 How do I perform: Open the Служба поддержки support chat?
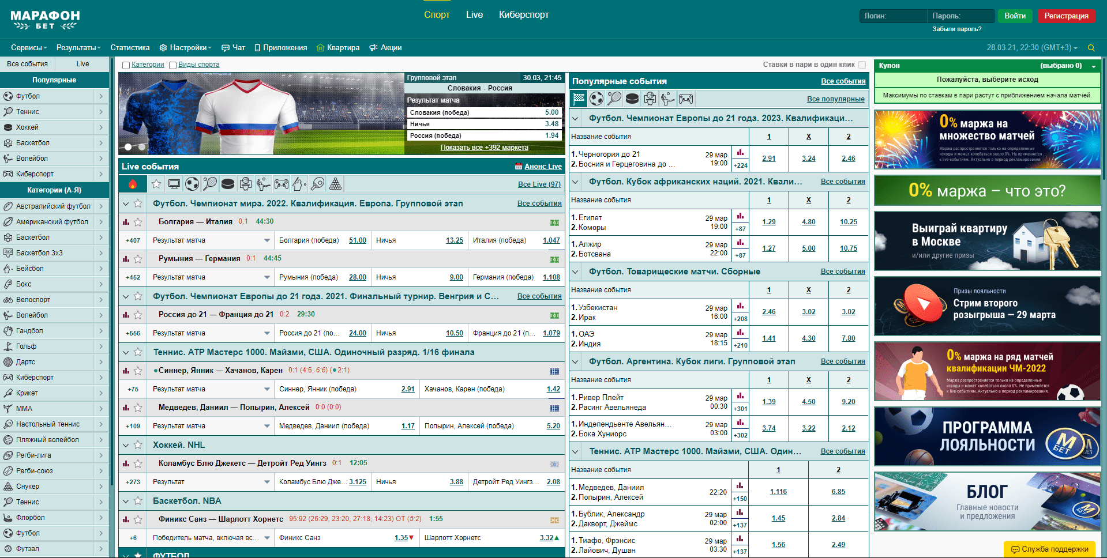(1050, 549)
